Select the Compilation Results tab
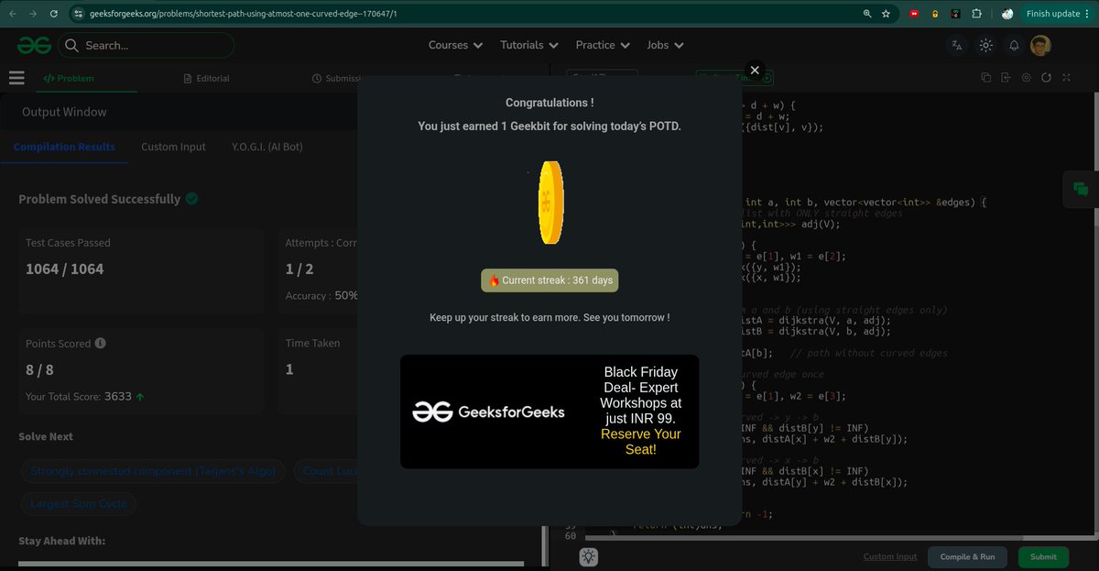This screenshot has width=1099, height=571. (x=64, y=147)
